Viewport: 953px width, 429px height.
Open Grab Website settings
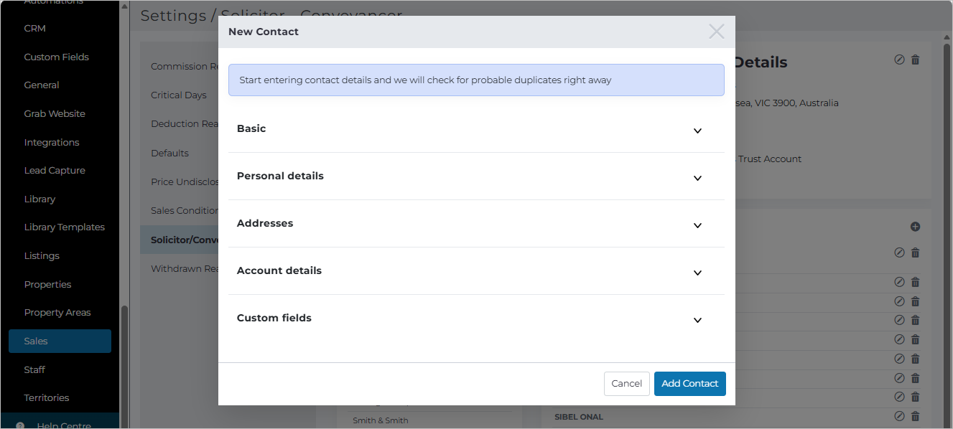click(54, 113)
